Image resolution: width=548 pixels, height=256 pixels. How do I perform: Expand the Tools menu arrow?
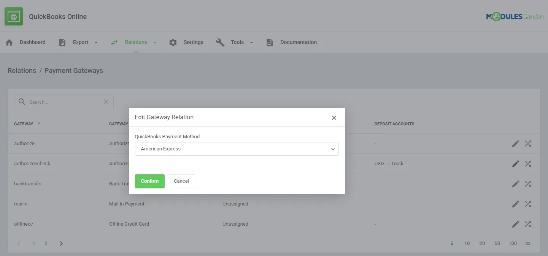(251, 43)
